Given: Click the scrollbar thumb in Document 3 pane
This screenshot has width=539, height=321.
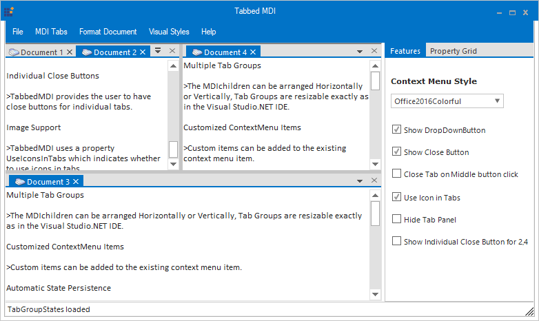Looking at the screenshot, I should (375, 214).
